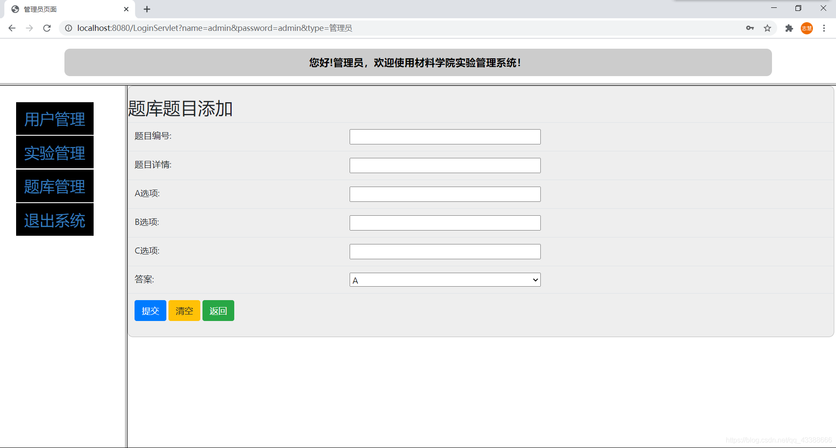Focus the 题目详情 input field
This screenshot has height=448, width=836.
[x=445, y=165]
